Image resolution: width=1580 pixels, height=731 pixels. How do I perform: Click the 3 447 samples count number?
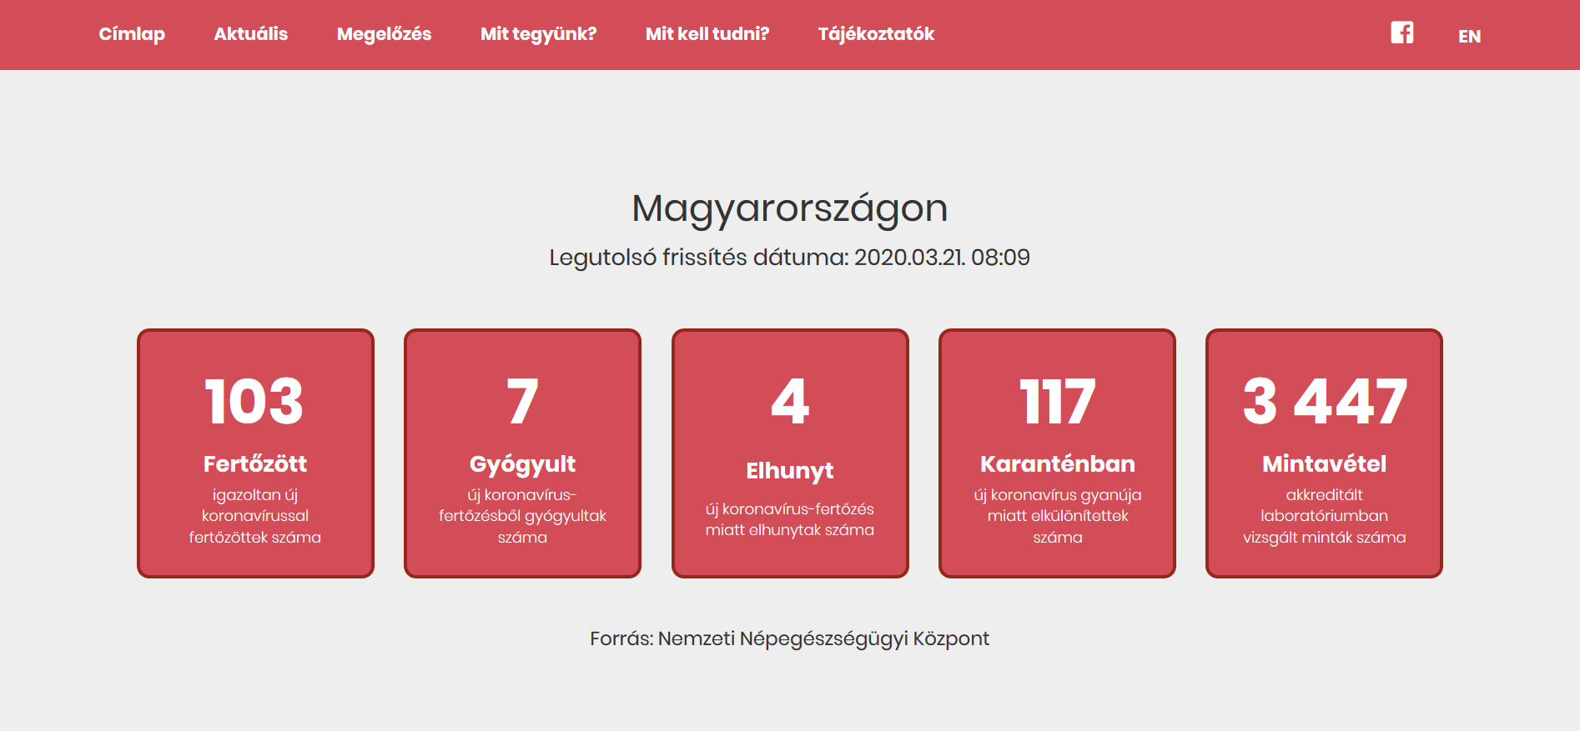1324,402
